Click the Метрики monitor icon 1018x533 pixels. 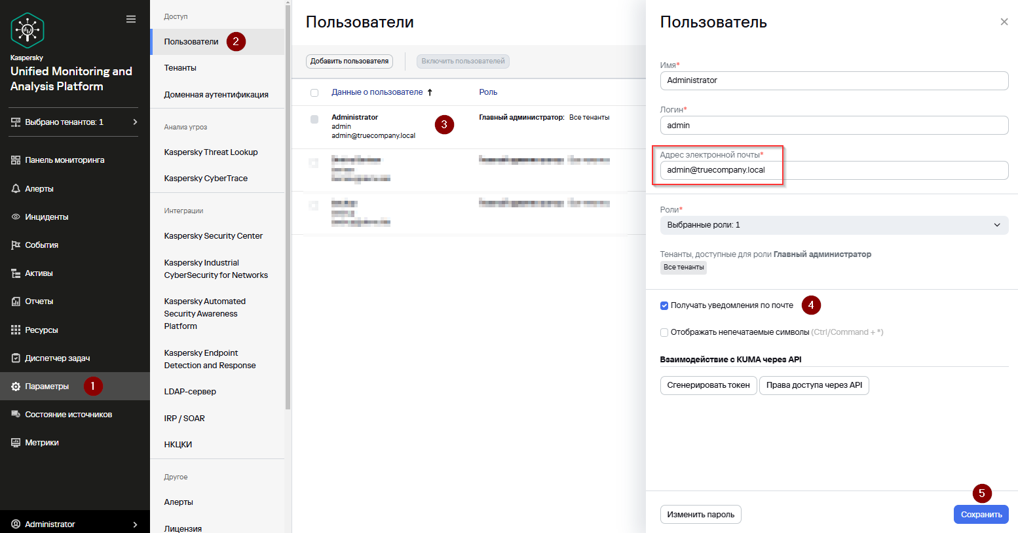coord(16,443)
